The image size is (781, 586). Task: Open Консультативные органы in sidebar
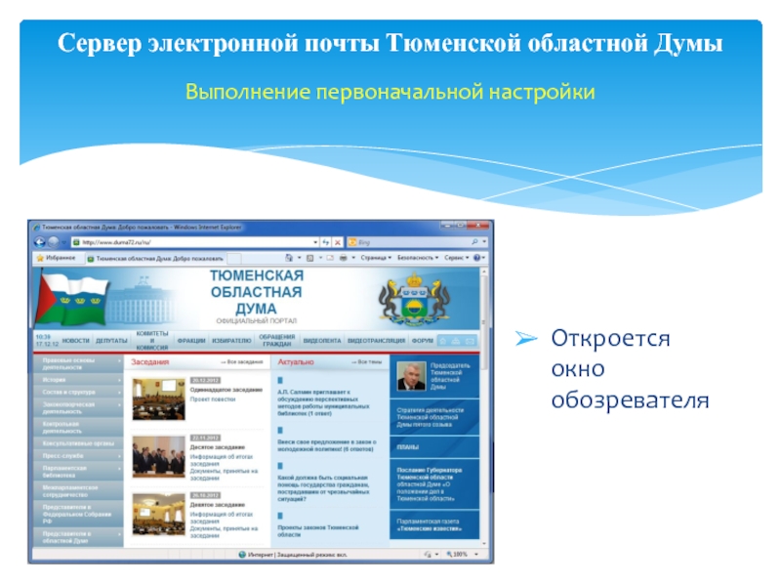coord(78,443)
